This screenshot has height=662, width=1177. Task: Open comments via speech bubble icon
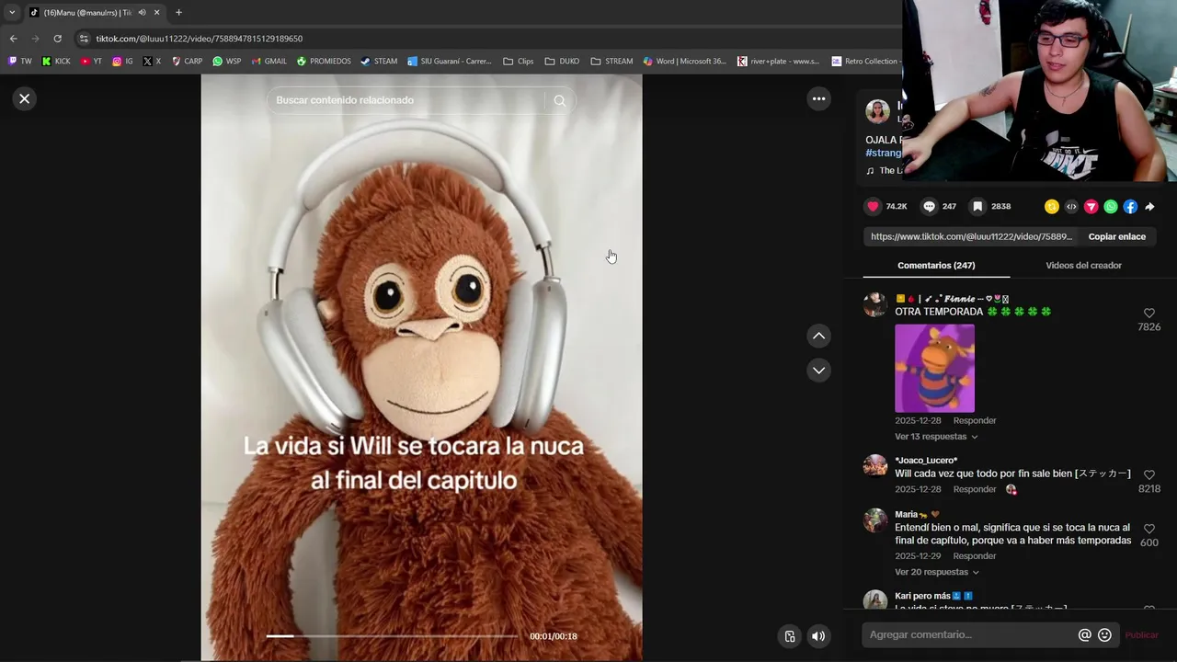929,207
